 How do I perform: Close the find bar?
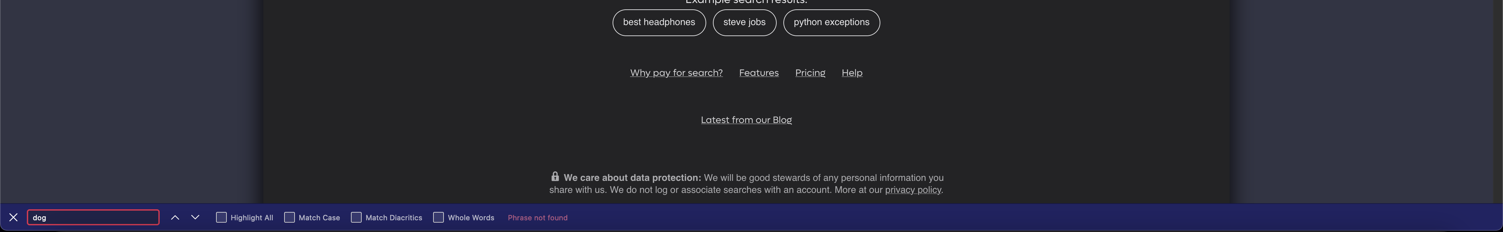click(13, 218)
